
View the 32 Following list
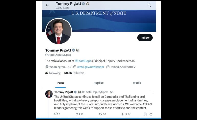point(53,73)
